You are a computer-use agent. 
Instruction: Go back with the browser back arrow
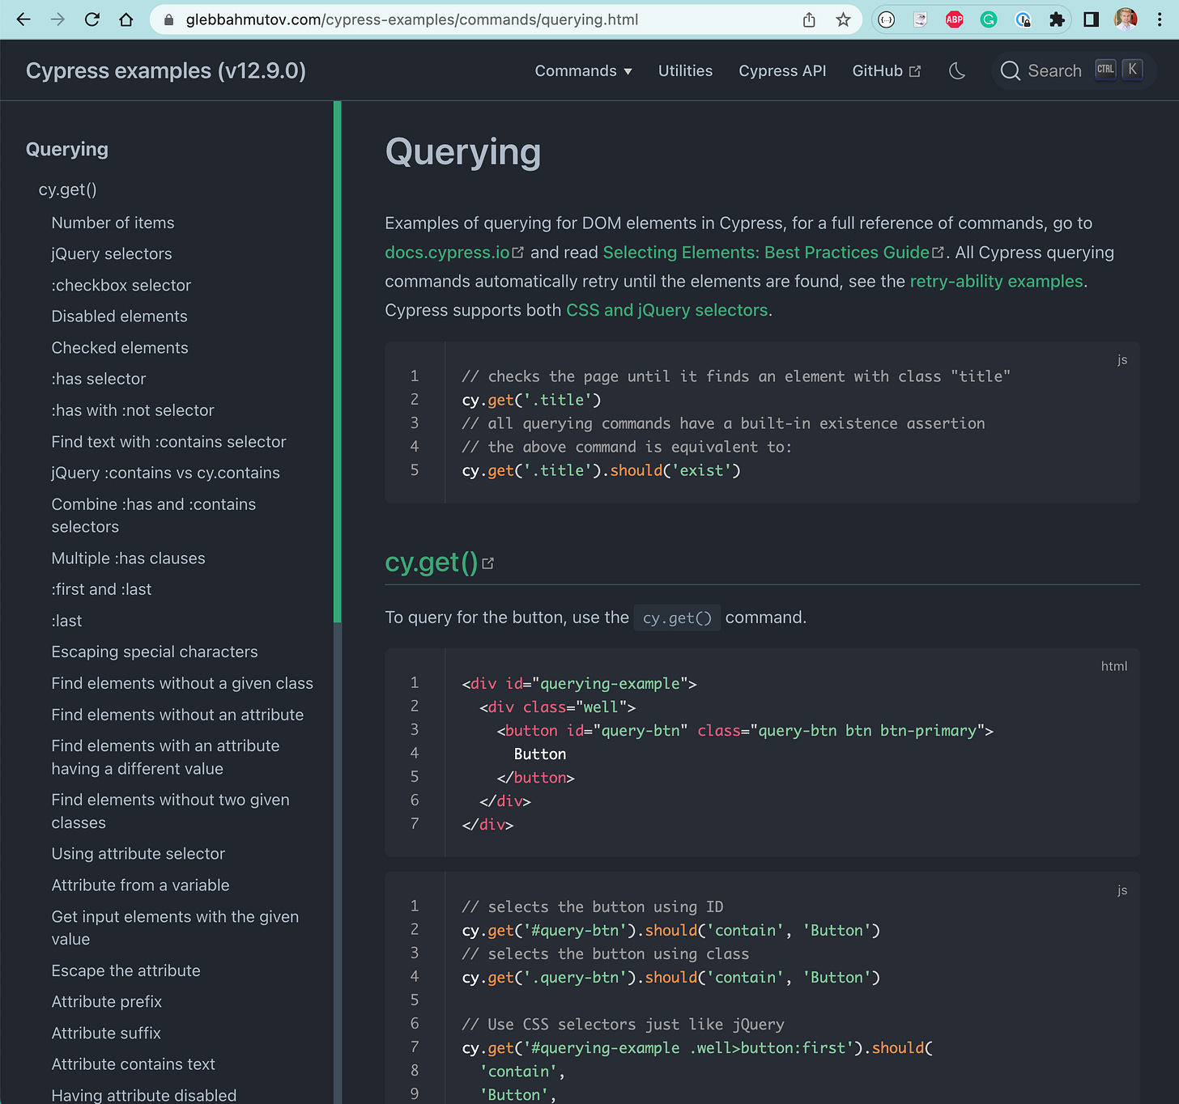pyautogui.click(x=23, y=19)
